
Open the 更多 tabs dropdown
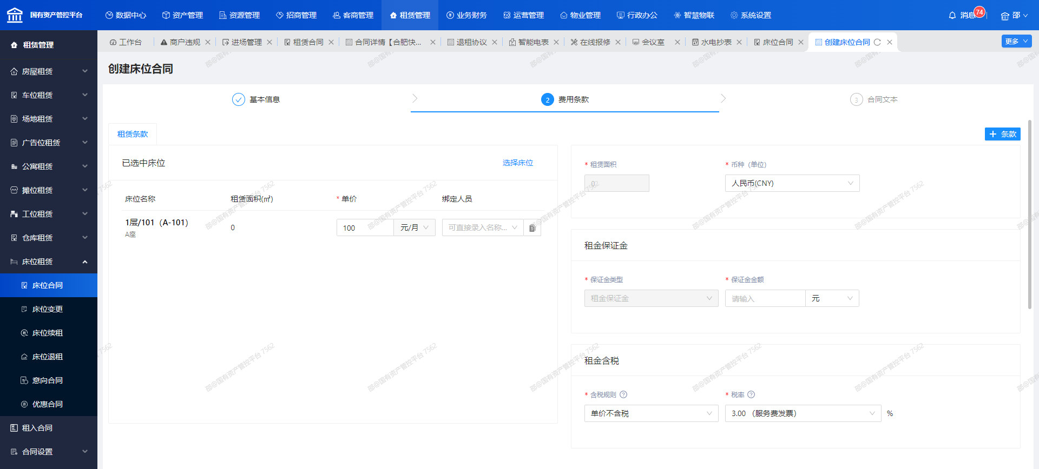[1016, 42]
